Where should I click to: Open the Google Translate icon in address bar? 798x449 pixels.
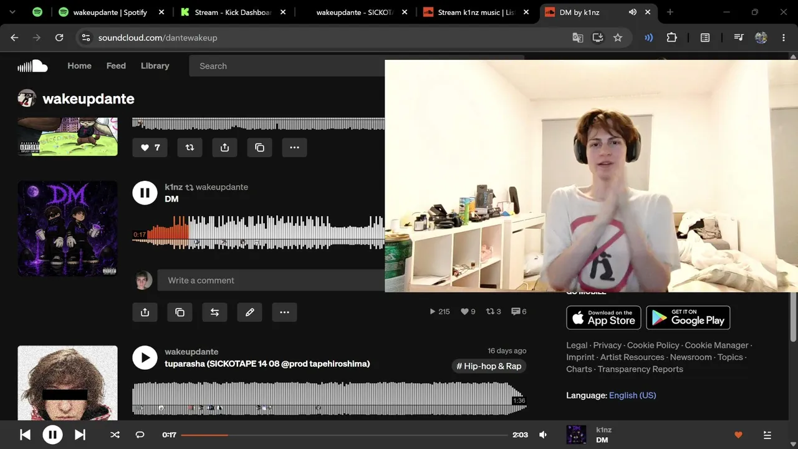[578, 37]
